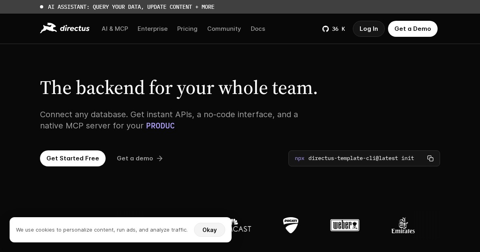Open the Docs link
Viewport: 480px width, 252px height.
tap(258, 29)
